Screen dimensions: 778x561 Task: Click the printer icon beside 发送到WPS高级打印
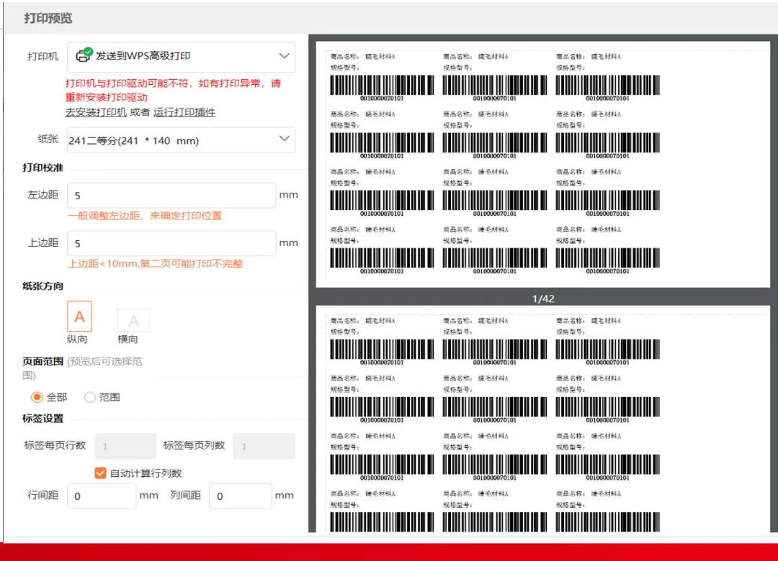point(84,55)
